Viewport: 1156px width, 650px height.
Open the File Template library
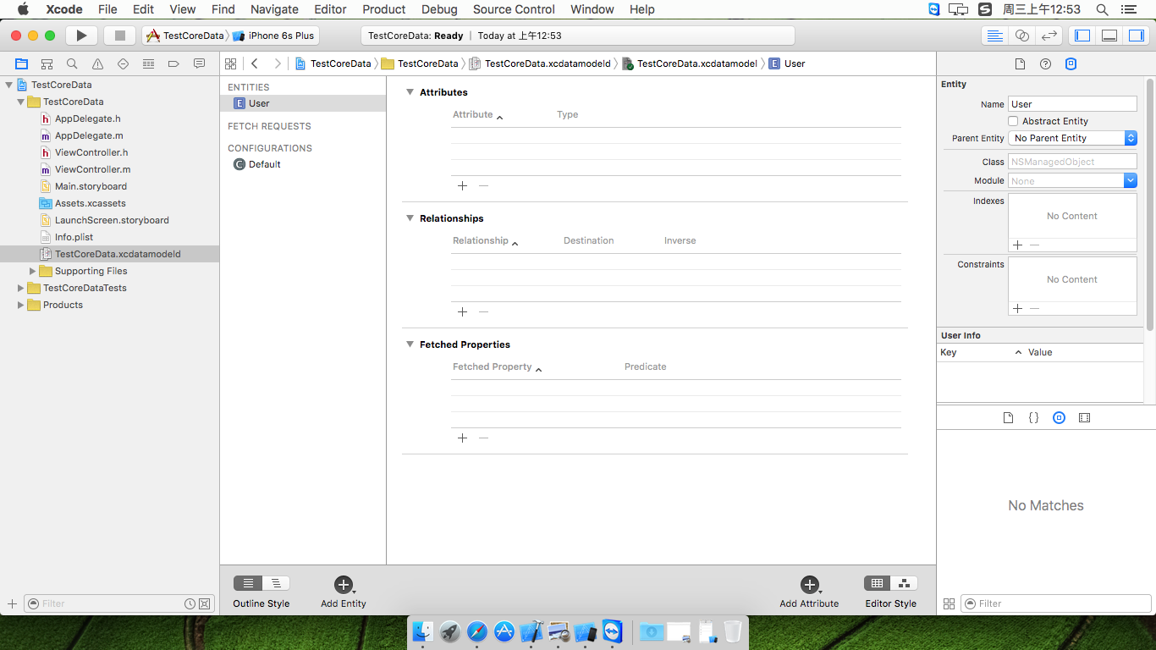(x=1008, y=418)
